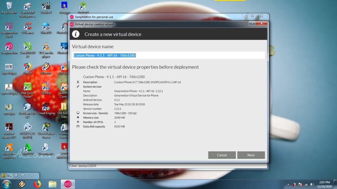
Task: Open Firefox from the taskbar
Action: pyautogui.click(x=37, y=184)
